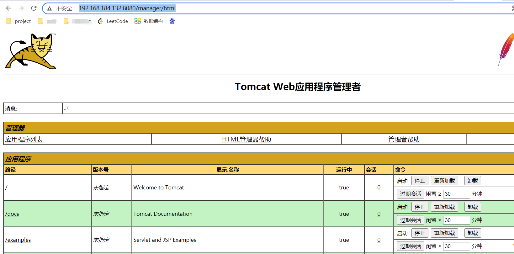This screenshot has height=254, width=514.
Task: Open the project bookmark folder
Action: pyautogui.click(x=19, y=21)
